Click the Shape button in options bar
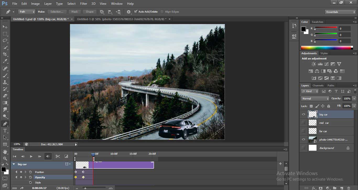 89,12
